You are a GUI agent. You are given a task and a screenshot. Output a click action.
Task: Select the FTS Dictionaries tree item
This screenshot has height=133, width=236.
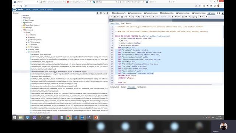click(35, 42)
